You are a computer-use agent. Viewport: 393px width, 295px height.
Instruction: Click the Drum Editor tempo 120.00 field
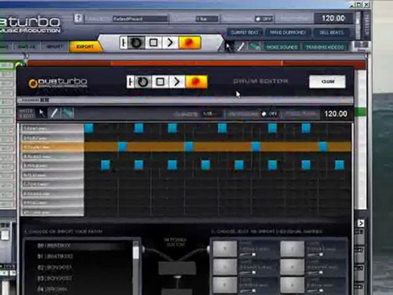[336, 114]
